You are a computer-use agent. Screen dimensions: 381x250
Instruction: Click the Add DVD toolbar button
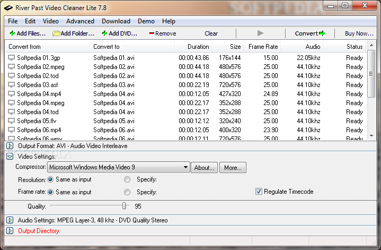point(120,33)
